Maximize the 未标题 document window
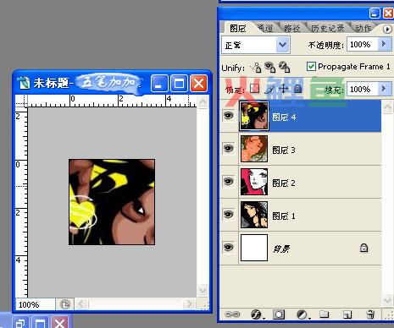The width and height of the screenshot is (394, 328). point(179,84)
